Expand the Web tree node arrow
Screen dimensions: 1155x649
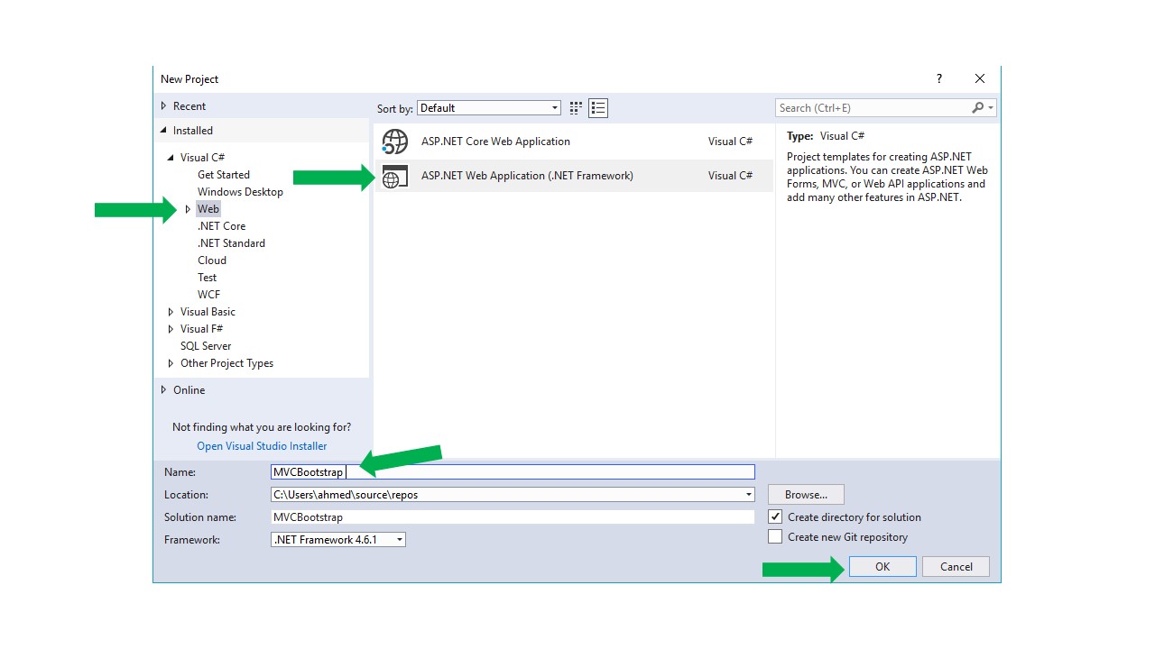click(x=188, y=209)
